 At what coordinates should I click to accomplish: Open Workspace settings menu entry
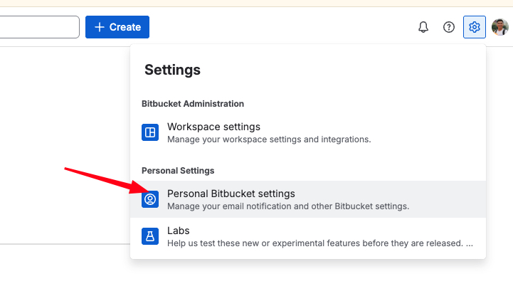(x=308, y=132)
